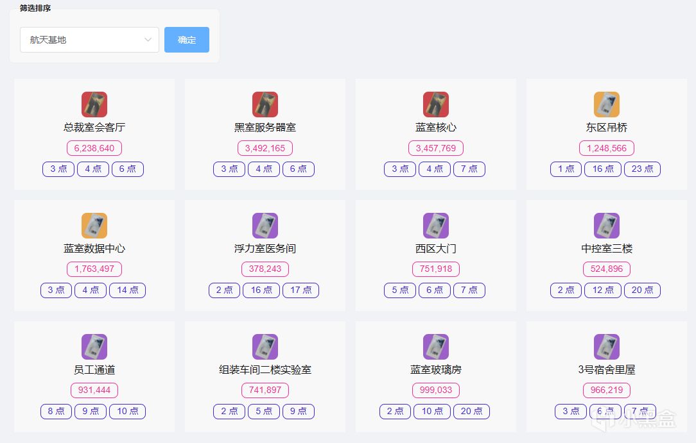Viewport: 696px width, 443px height.
Task: Select the 14 点 tag under 蓝室数据中心
Action: pyautogui.click(x=127, y=290)
